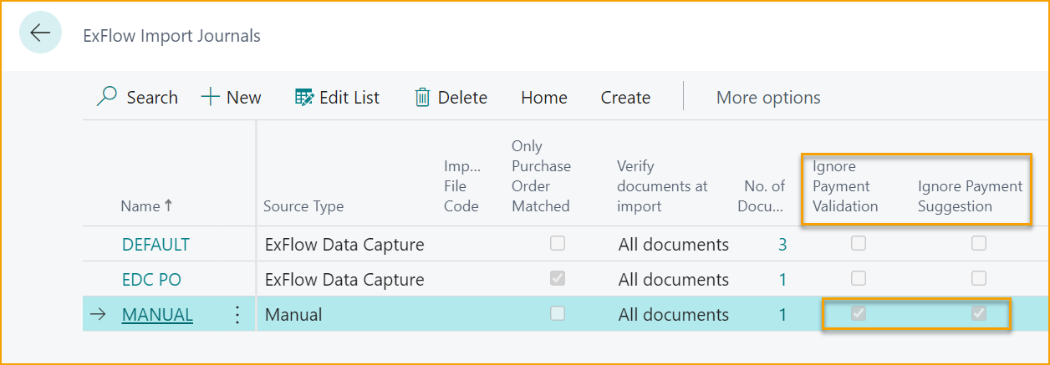This screenshot has width=1050, height=365.
Task: Sort by the Name column header
Action: click(x=147, y=206)
